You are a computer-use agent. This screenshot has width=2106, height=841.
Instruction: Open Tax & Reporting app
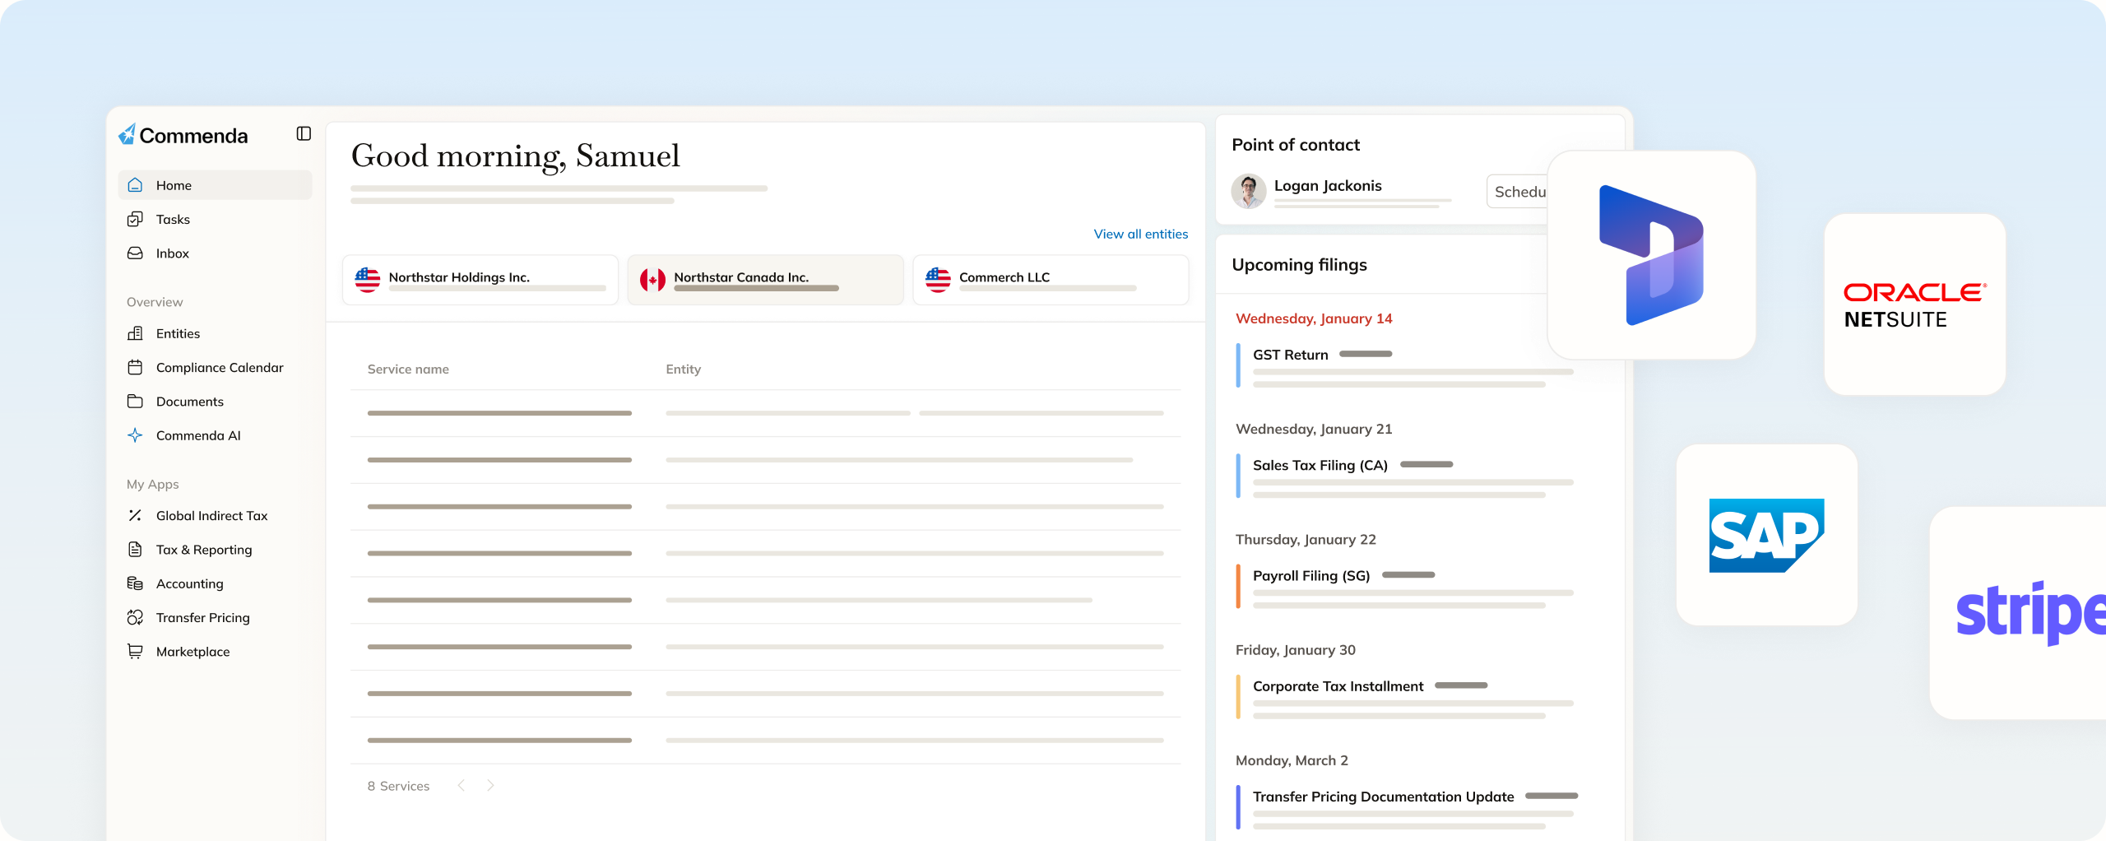coord(215,549)
